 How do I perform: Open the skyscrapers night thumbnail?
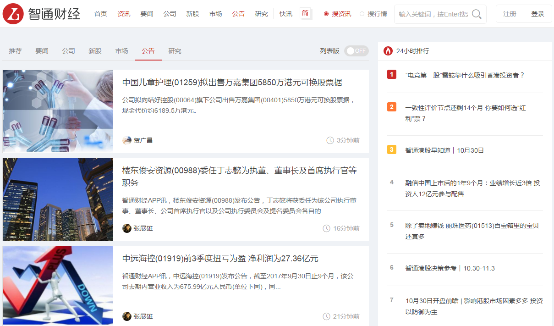click(x=58, y=199)
